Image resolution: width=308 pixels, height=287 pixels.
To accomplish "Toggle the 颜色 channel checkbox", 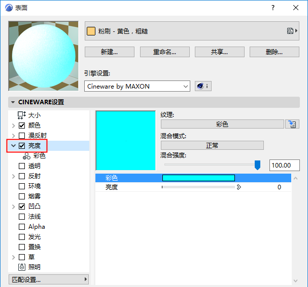I will pos(22,126).
